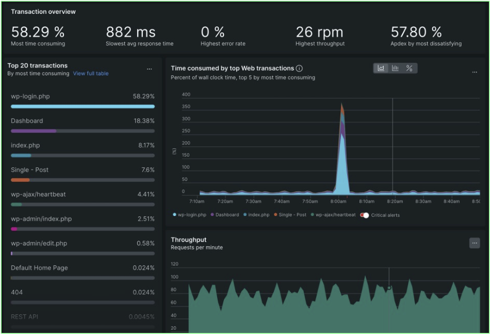Open the ellipsis menu on Time consumed panel
This screenshot has width=490, height=334.
475,72
